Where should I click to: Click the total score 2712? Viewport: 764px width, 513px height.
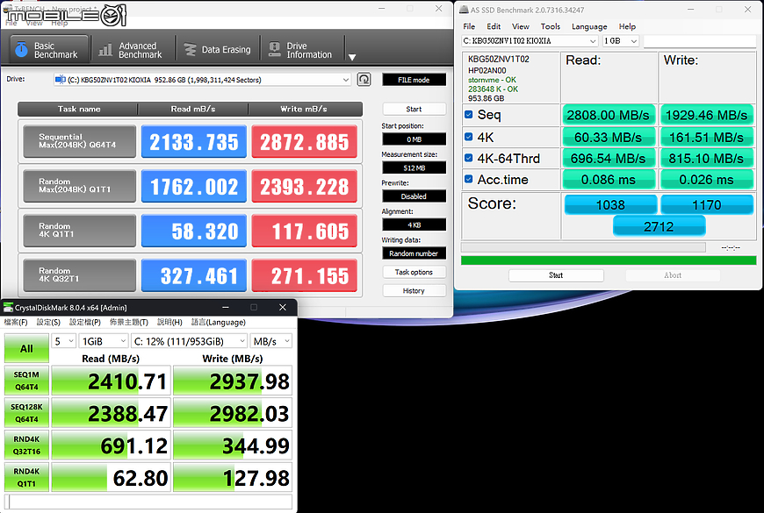[x=659, y=226]
